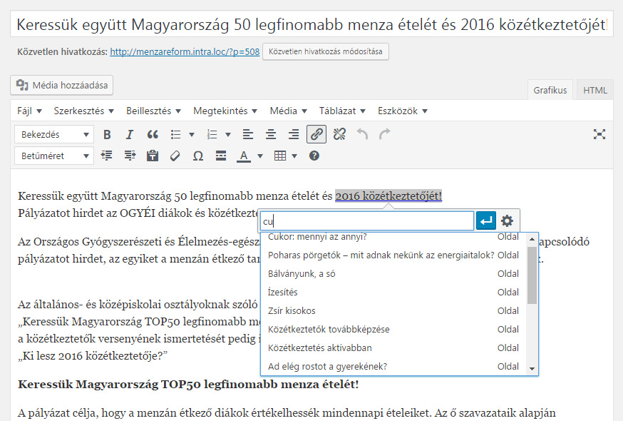Open the Beillesztés menu
This screenshot has width=623, height=421.
(153, 111)
